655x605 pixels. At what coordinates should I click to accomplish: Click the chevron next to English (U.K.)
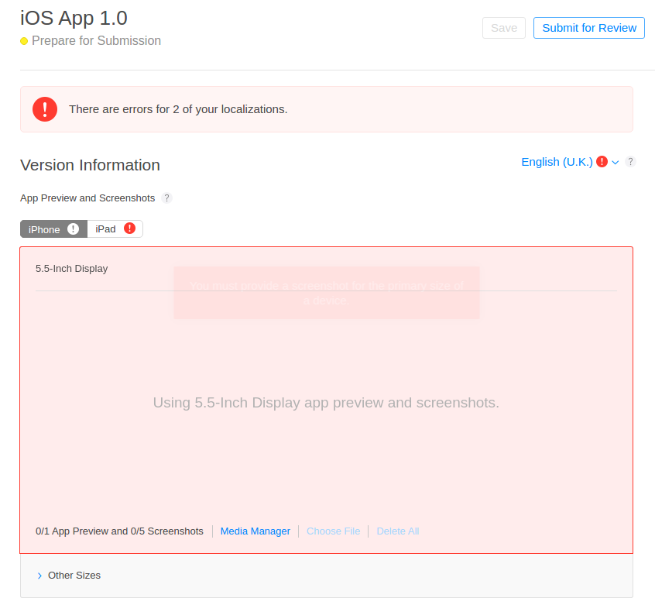point(616,163)
